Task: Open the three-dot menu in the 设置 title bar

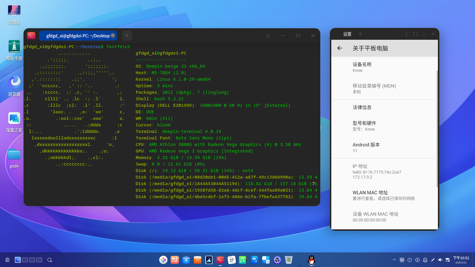Action: point(406,34)
